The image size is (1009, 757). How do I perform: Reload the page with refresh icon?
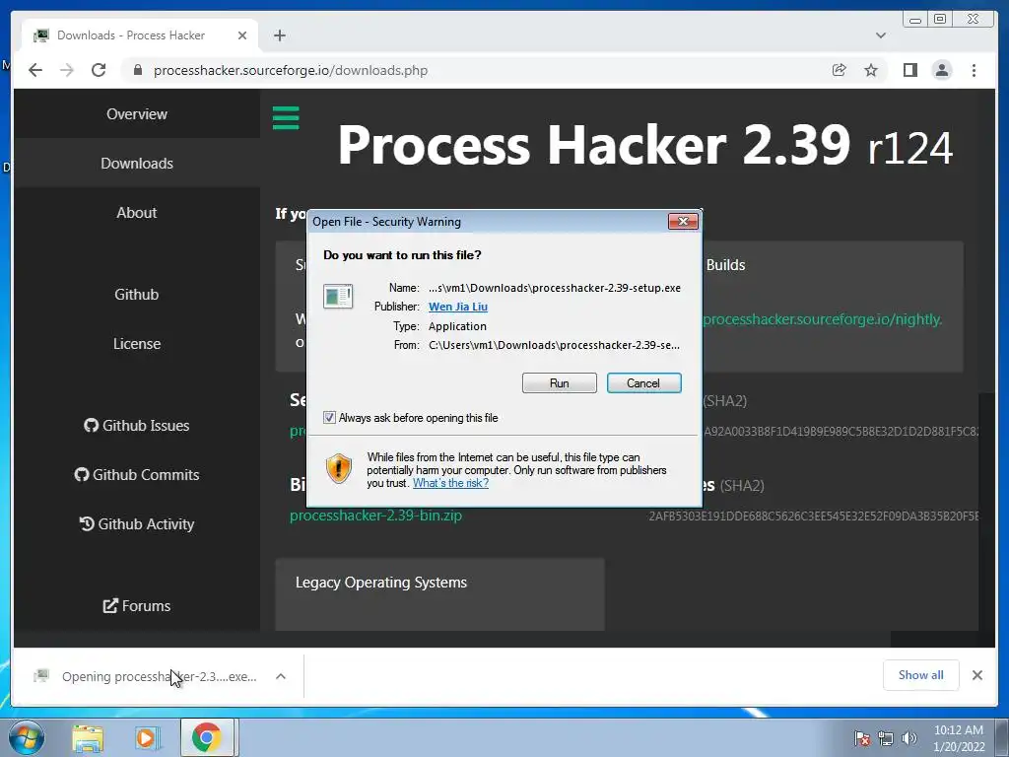pyautogui.click(x=99, y=70)
